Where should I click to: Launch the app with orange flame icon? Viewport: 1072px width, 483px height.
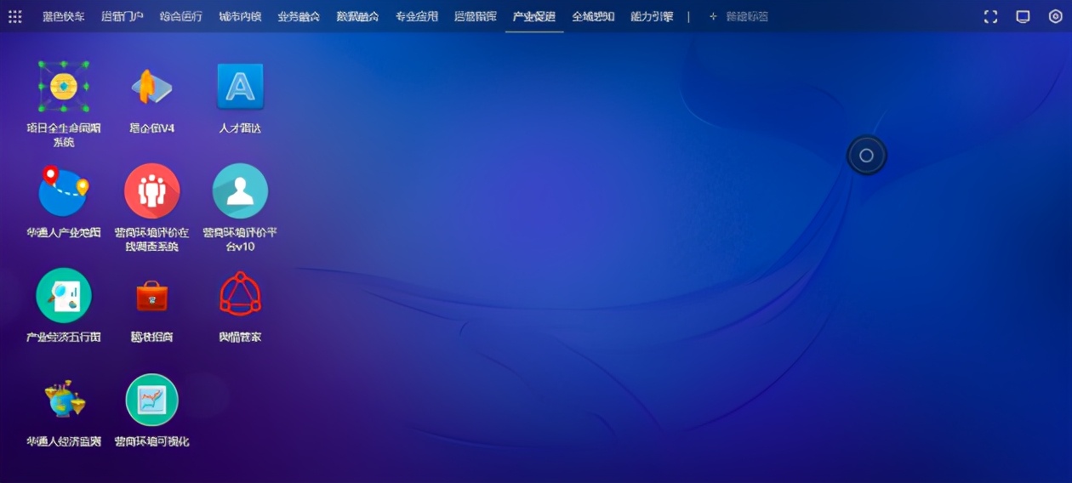click(x=151, y=86)
